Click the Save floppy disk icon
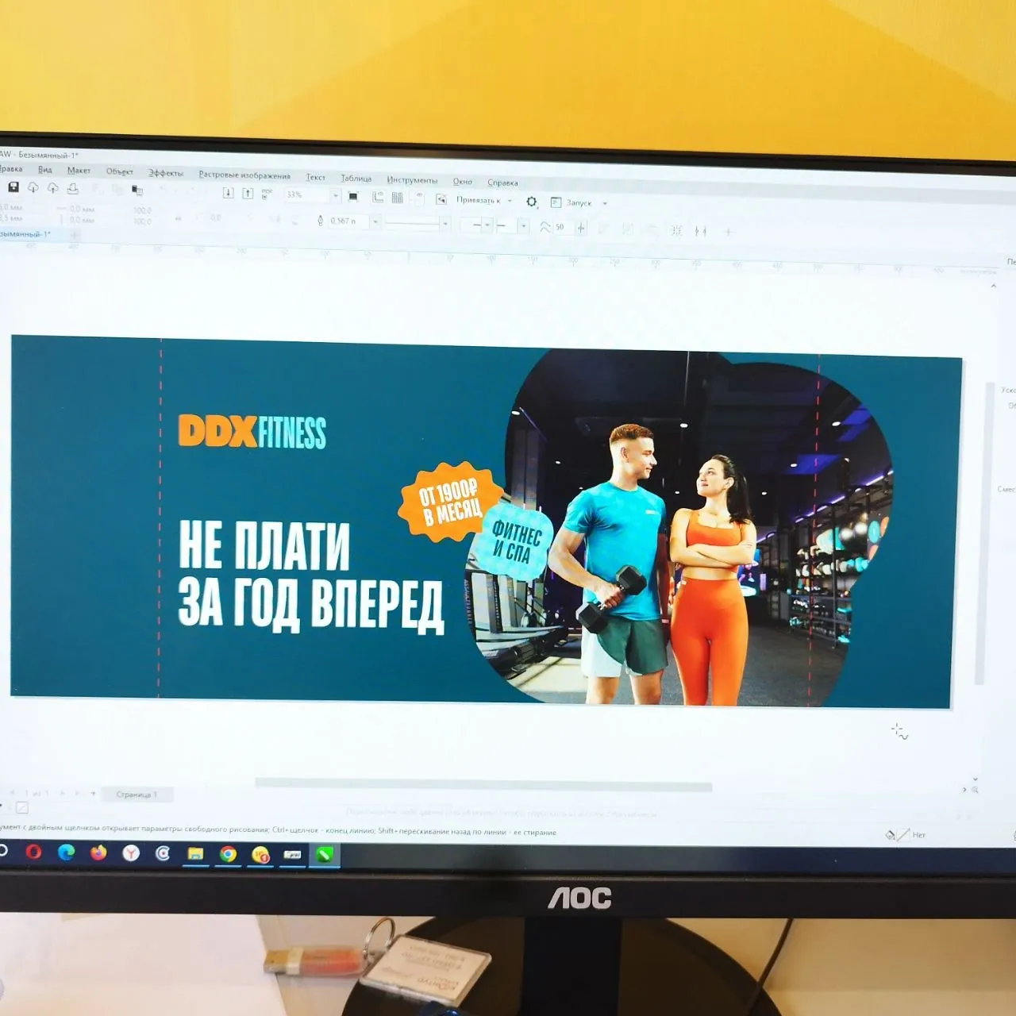 pyautogui.click(x=13, y=187)
